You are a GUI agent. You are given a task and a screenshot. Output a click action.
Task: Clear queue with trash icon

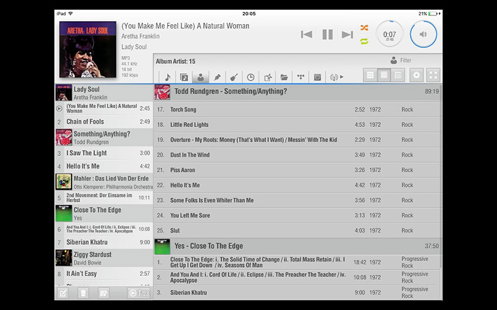[x=83, y=293]
